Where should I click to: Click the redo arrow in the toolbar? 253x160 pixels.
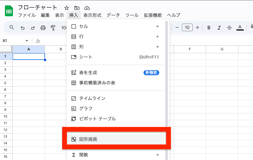coord(33,28)
